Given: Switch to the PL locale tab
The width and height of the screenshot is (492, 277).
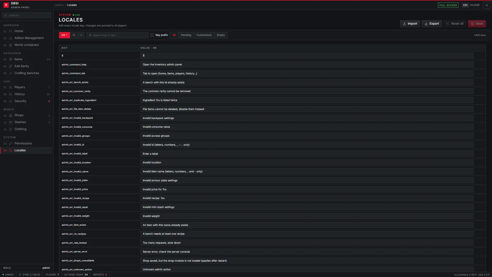Looking at the screenshot, I should click(74, 35).
